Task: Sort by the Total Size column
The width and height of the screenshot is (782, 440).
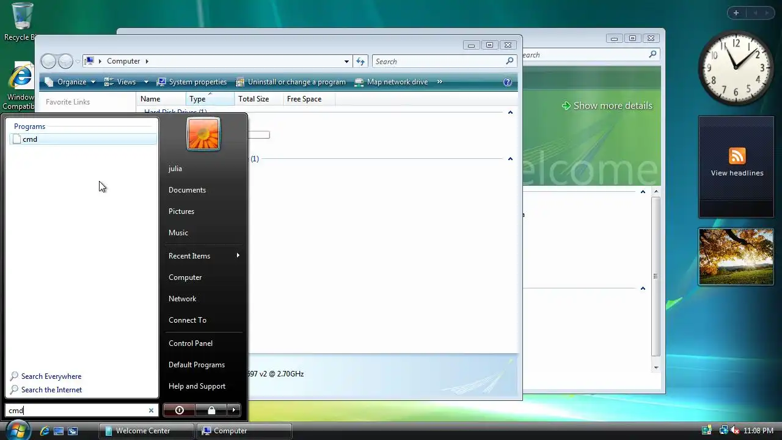Action: pos(259,99)
